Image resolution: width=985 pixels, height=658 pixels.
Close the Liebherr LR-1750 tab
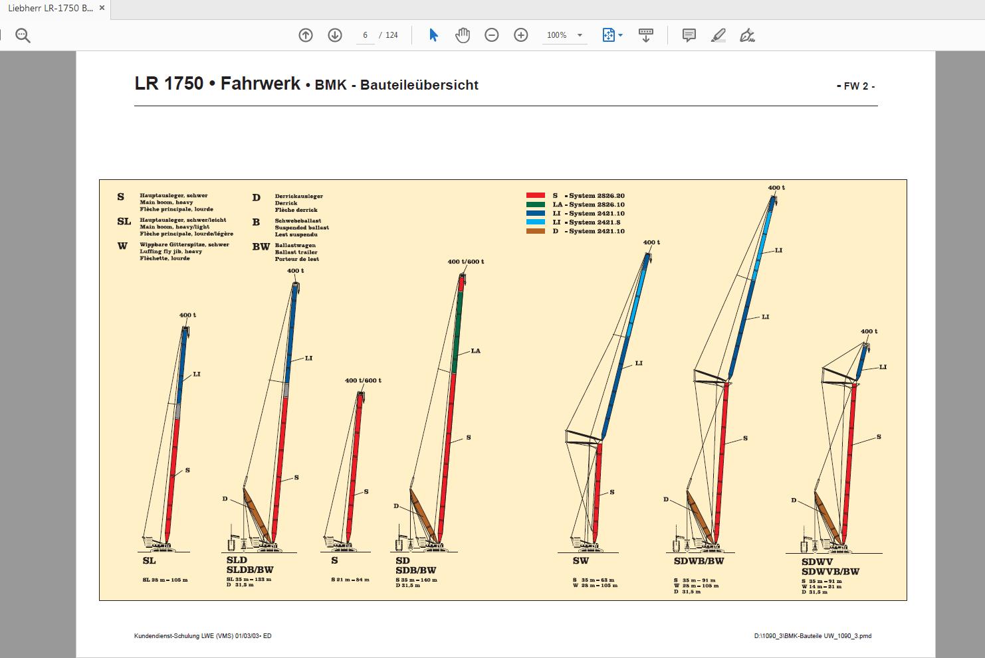point(102,8)
